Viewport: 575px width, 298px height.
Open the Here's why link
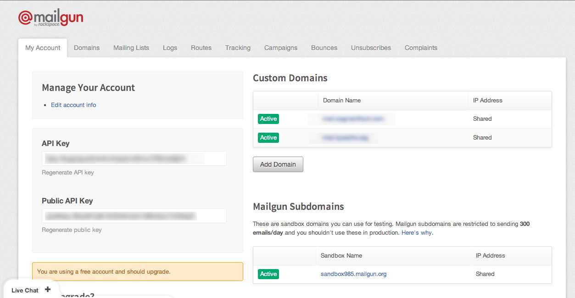(417, 233)
